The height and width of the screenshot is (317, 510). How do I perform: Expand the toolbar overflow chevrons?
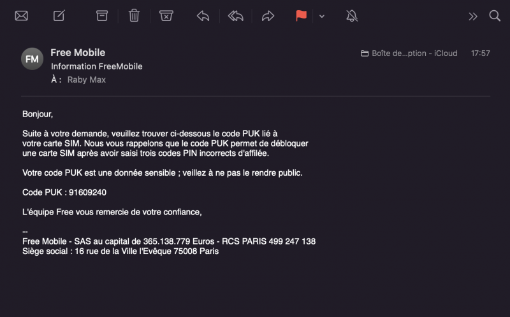[472, 17]
